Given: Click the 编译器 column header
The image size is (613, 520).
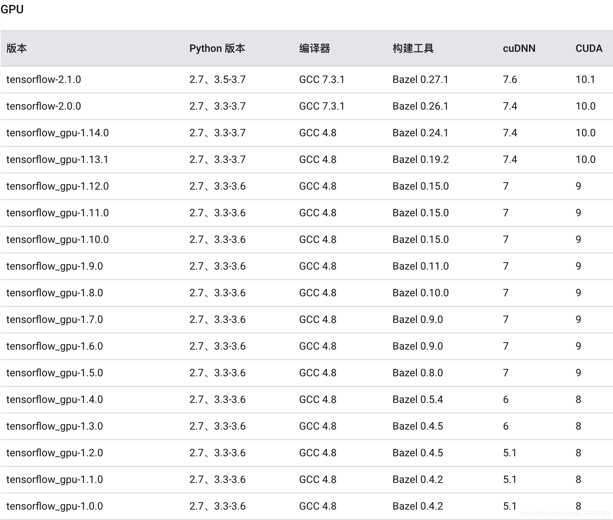Looking at the screenshot, I should coord(314,49).
